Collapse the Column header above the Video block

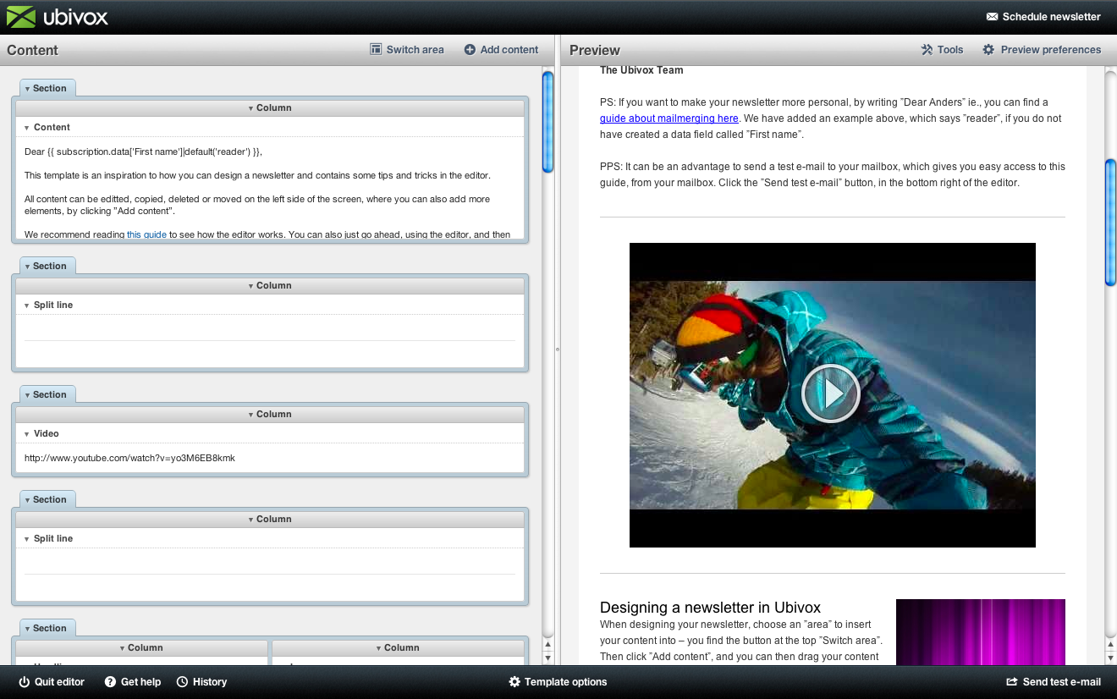[x=270, y=415]
